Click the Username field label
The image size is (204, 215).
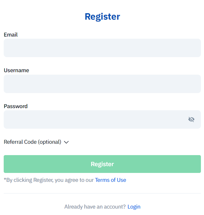(x=16, y=70)
